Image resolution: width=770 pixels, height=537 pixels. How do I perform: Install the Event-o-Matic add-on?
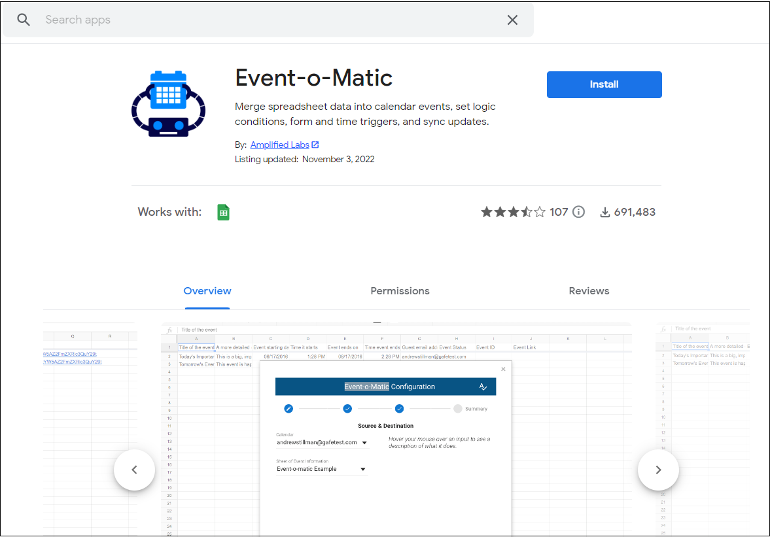(603, 84)
